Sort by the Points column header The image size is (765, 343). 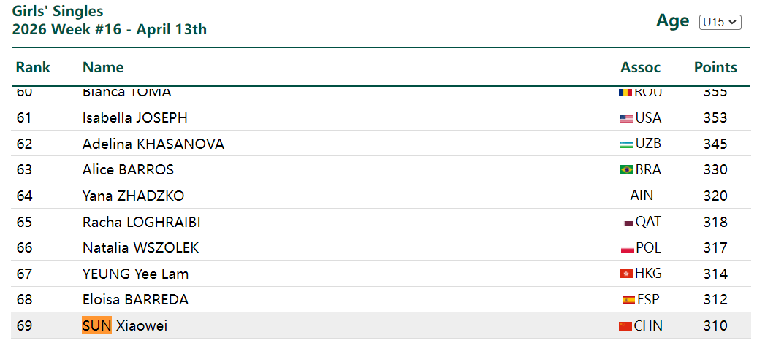[715, 68]
